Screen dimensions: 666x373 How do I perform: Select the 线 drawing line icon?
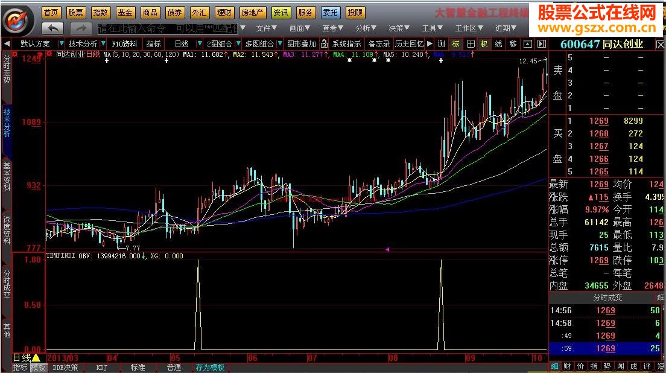pos(498,43)
